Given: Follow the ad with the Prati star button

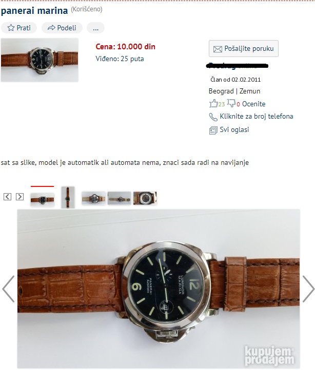Looking at the screenshot, I should [x=19, y=28].
